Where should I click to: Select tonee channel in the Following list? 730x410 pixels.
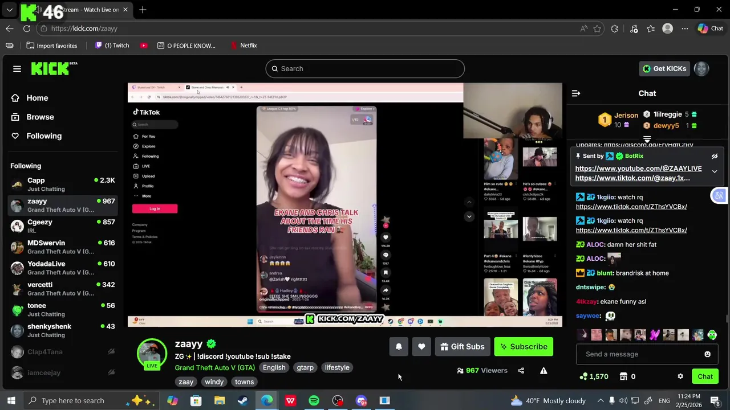pos(63,309)
